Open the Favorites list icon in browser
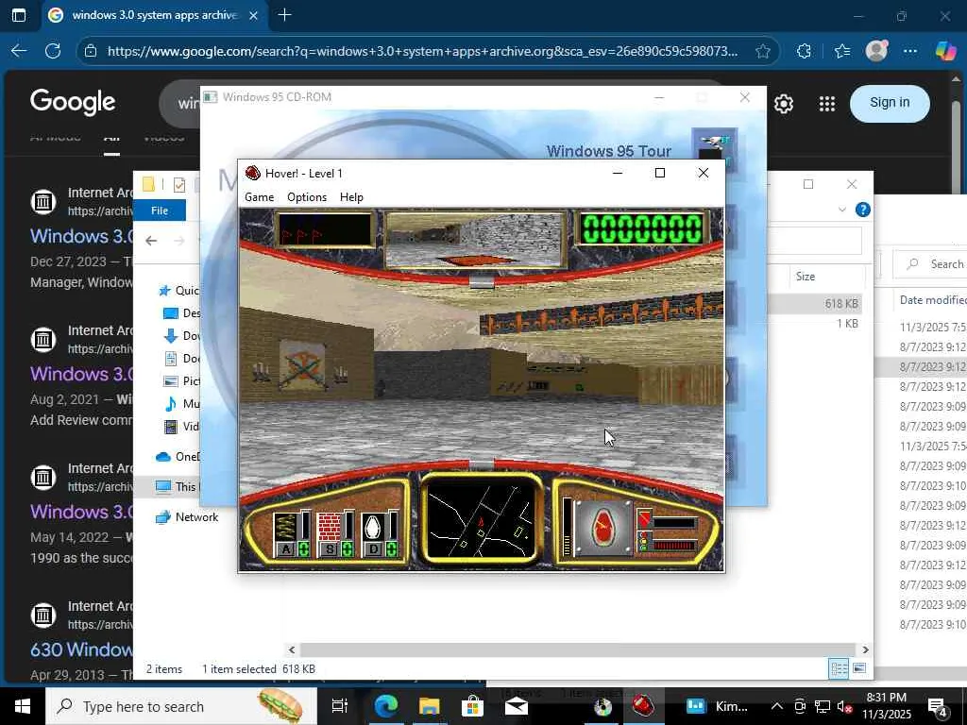Viewport: 967px width, 725px height. point(842,51)
